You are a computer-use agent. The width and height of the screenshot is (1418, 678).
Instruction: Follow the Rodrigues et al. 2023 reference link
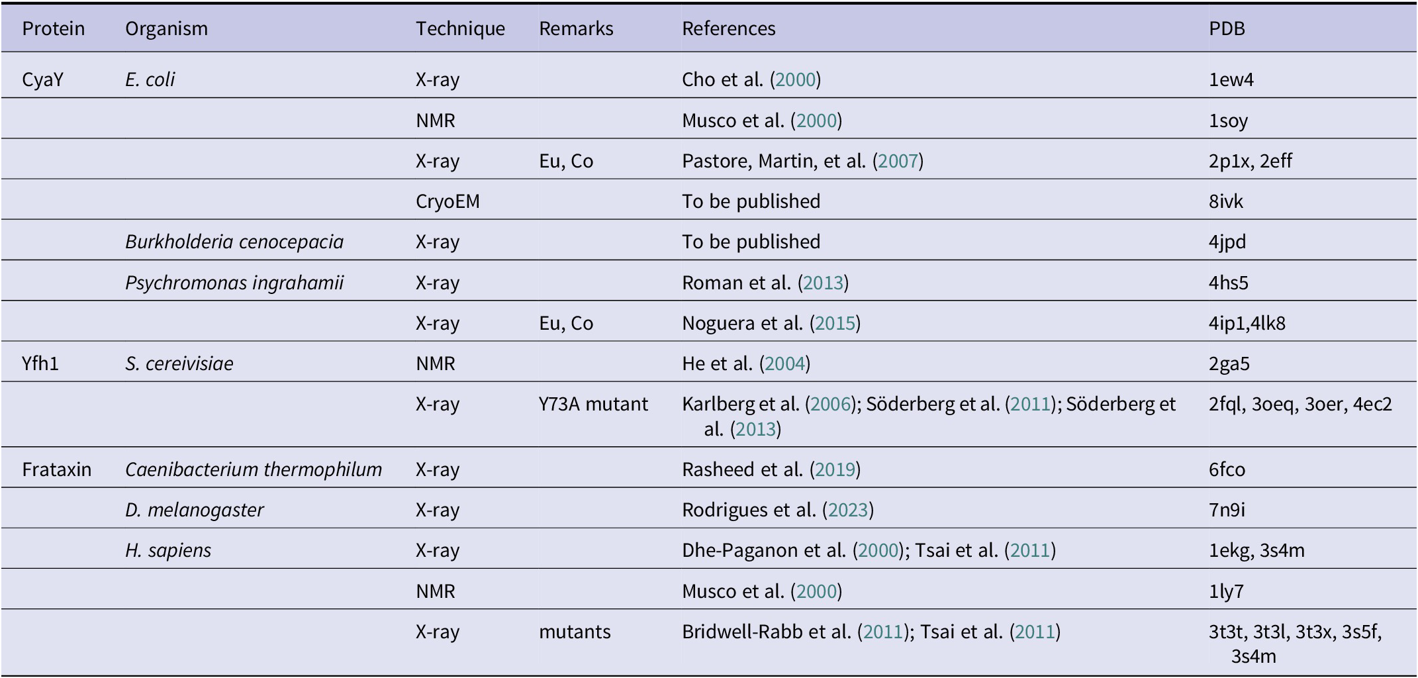pos(848,510)
